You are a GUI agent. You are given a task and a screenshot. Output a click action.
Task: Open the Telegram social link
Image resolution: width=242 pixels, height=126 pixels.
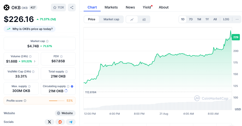[71, 122]
